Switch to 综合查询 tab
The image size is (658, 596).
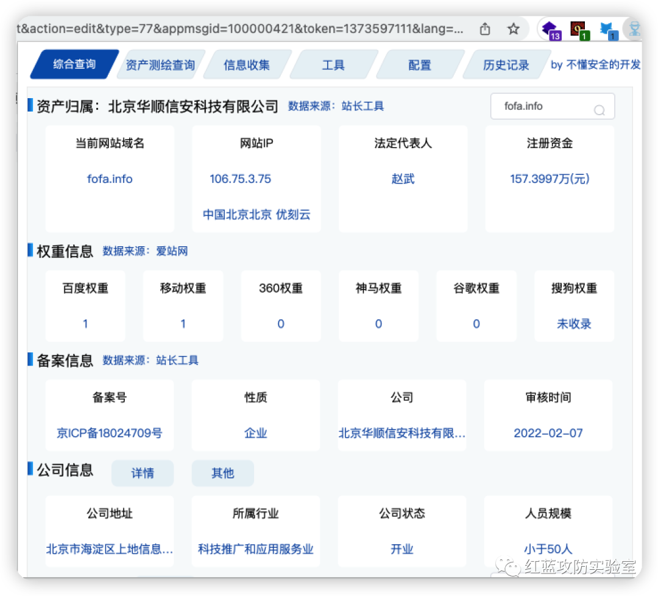coord(74,64)
